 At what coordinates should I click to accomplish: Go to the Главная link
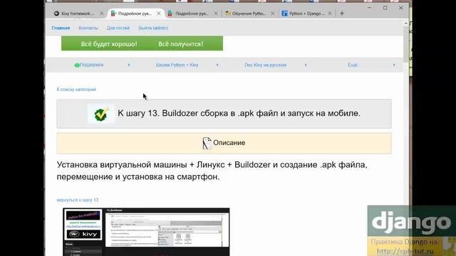(x=61, y=28)
